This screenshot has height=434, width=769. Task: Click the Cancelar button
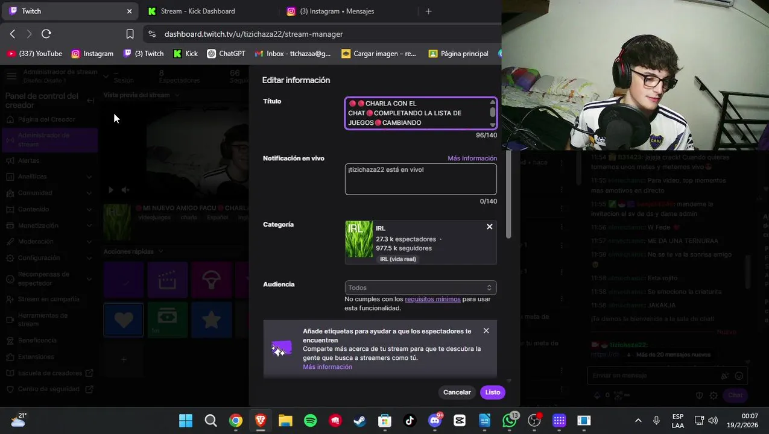click(457, 392)
